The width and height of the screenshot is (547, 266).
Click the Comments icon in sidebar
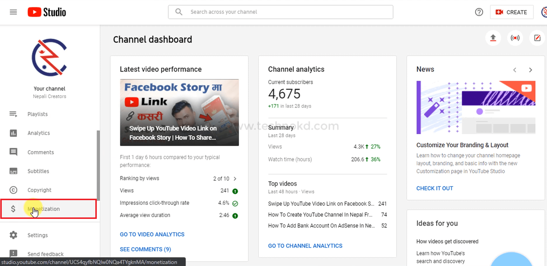(13, 152)
